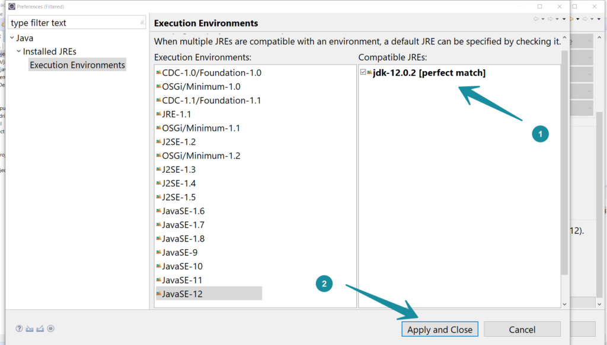Click the export preferences icon

(x=40, y=328)
